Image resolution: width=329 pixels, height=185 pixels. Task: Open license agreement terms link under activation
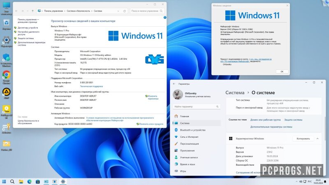[120, 119]
